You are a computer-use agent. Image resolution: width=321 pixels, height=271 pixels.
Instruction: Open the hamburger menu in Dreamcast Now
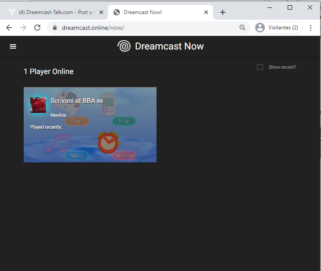(x=13, y=46)
